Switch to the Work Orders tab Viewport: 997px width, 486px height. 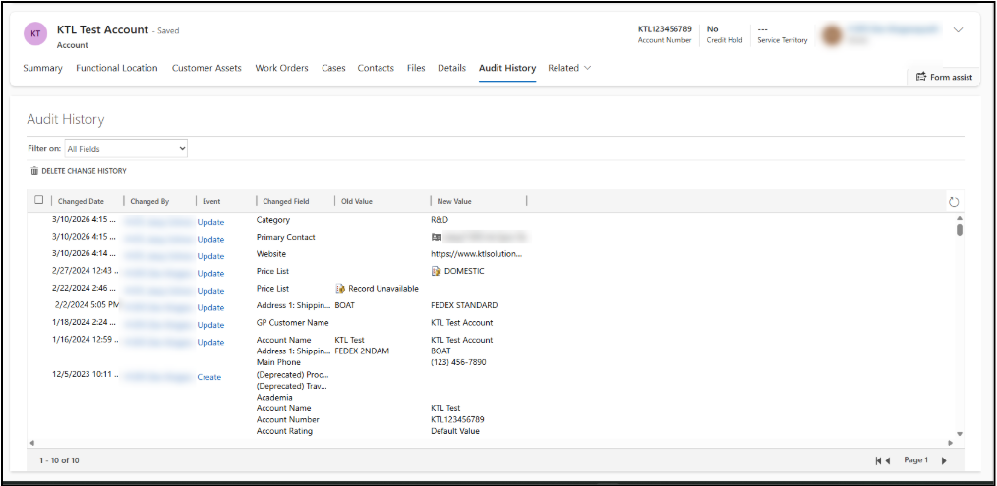click(x=281, y=68)
